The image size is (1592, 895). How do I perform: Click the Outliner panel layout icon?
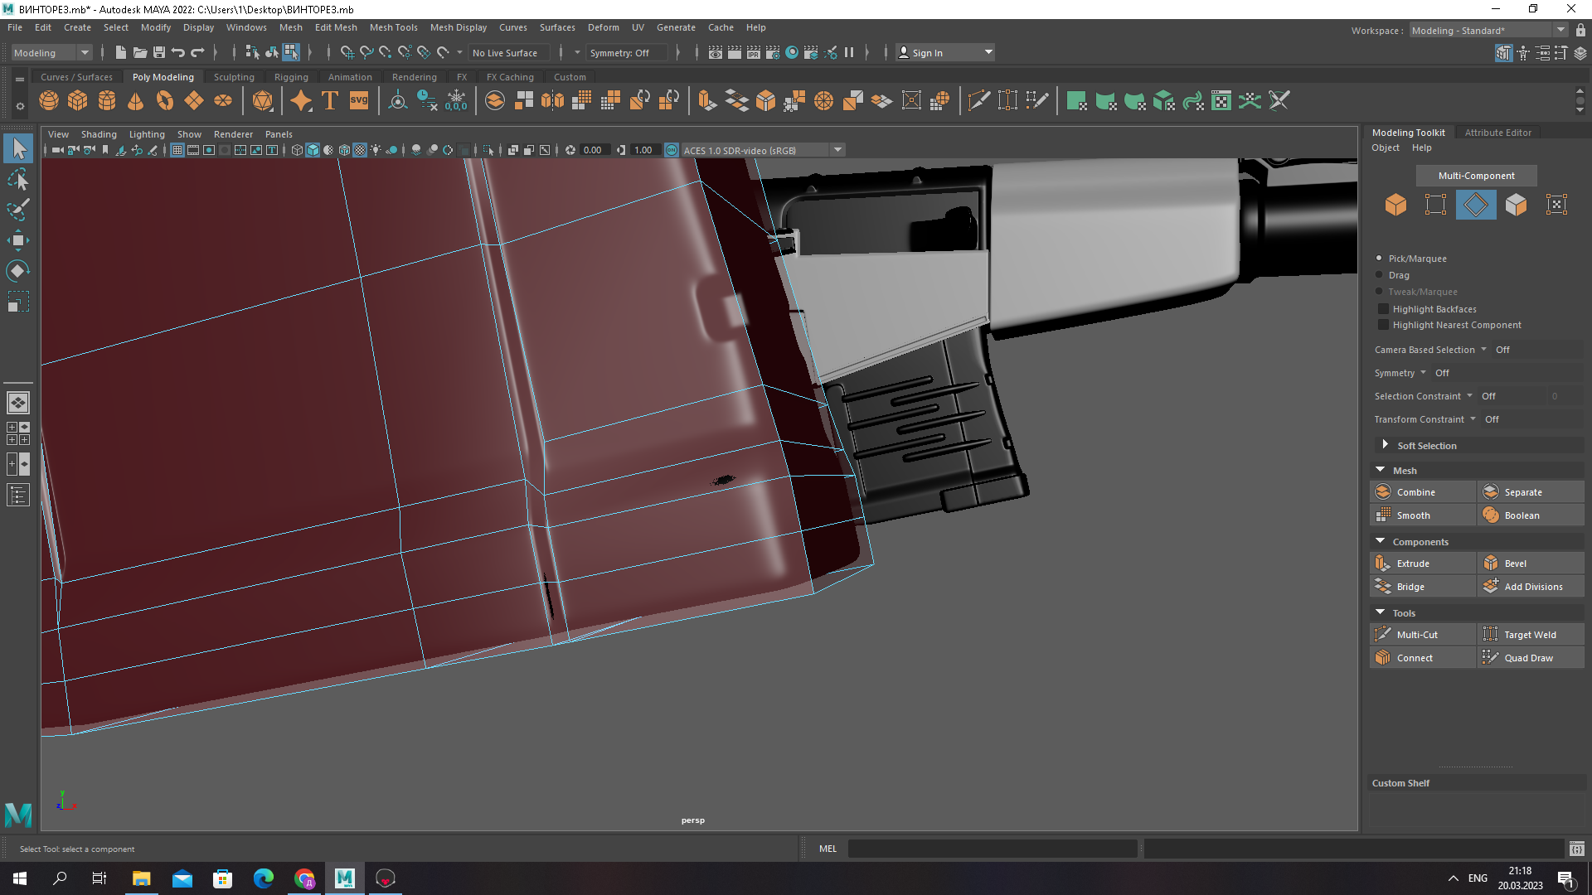(18, 496)
